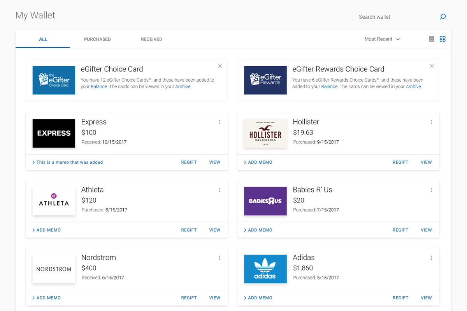Click the eGifter Choice Card logo
467x311 pixels.
click(54, 80)
